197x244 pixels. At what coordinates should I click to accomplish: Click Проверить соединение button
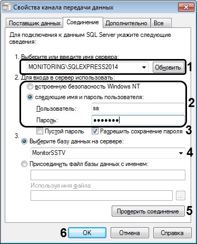[148, 211]
